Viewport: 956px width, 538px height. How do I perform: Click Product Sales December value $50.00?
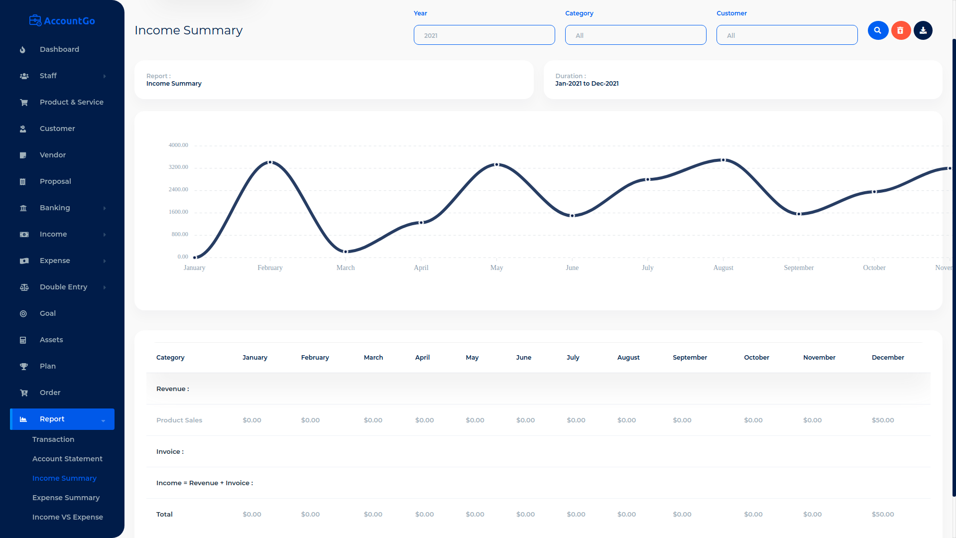click(883, 420)
